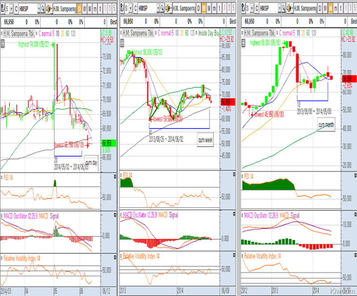This screenshot has width=357, height=296.
Task: Click the Best column header in the left quote bar
Action: (113, 22)
